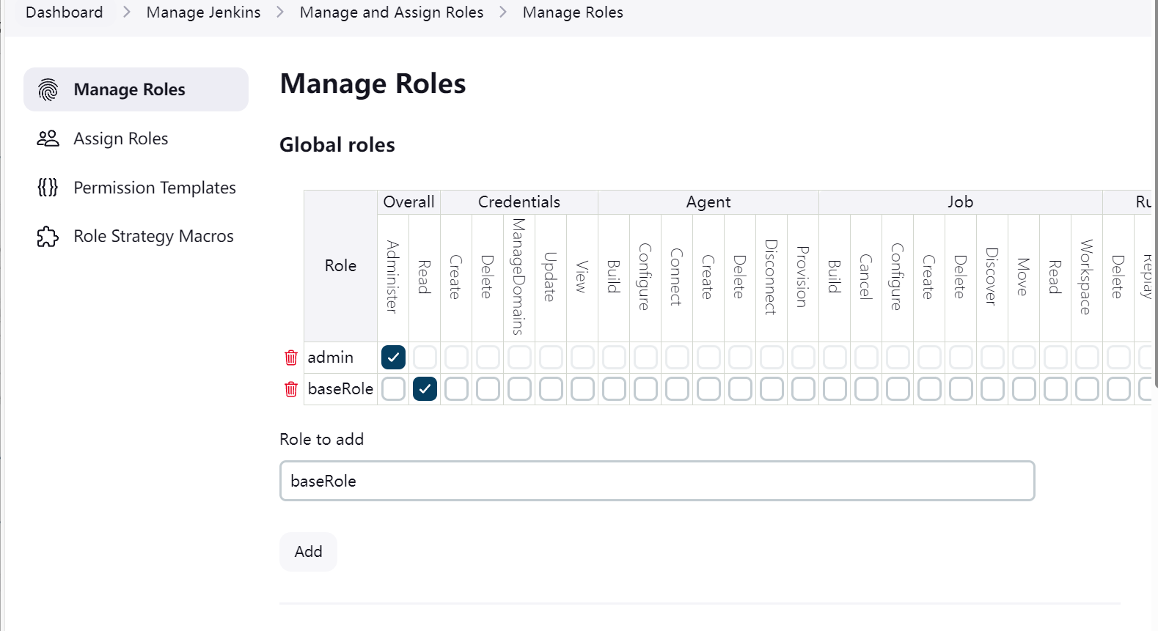Click the Permission Templates braces icon

pos(48,188)
